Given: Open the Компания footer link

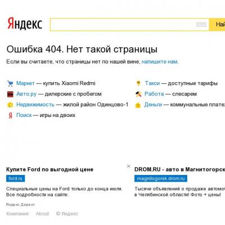Looking at the screenshot, I should point(17,214).
